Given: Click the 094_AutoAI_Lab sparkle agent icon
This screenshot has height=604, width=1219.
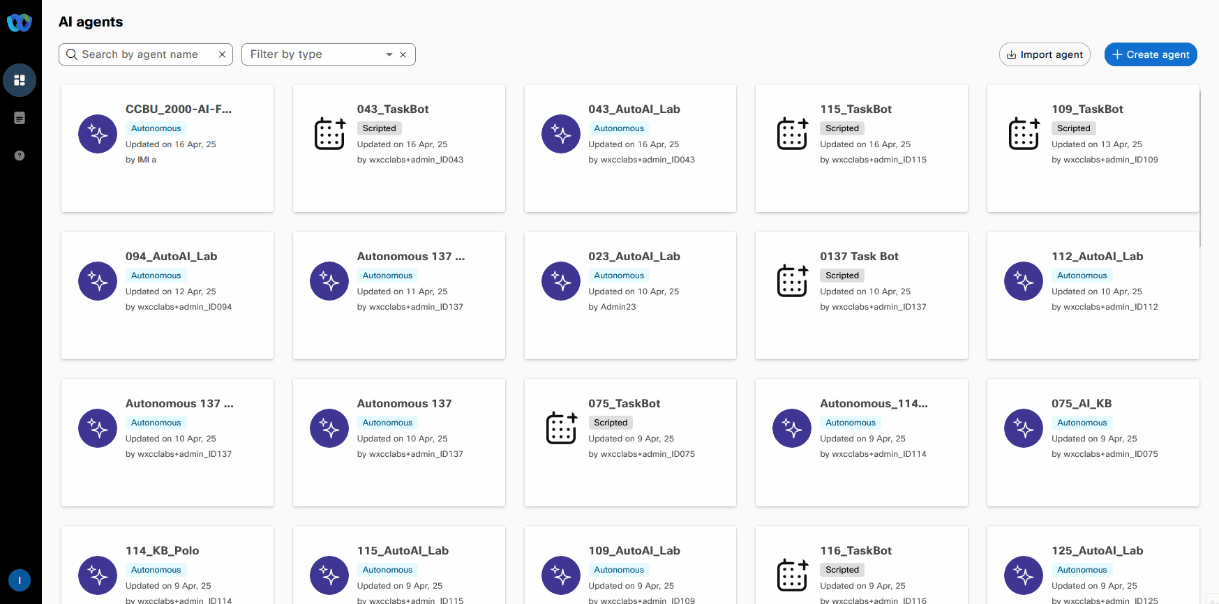Looking at the screenshot, I should click(x=98, y=281).
